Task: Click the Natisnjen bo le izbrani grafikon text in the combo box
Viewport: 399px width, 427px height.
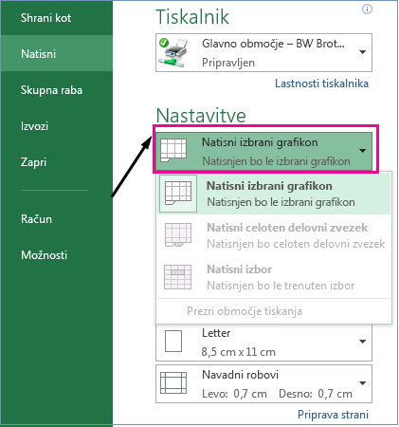Action: [276, 161]
